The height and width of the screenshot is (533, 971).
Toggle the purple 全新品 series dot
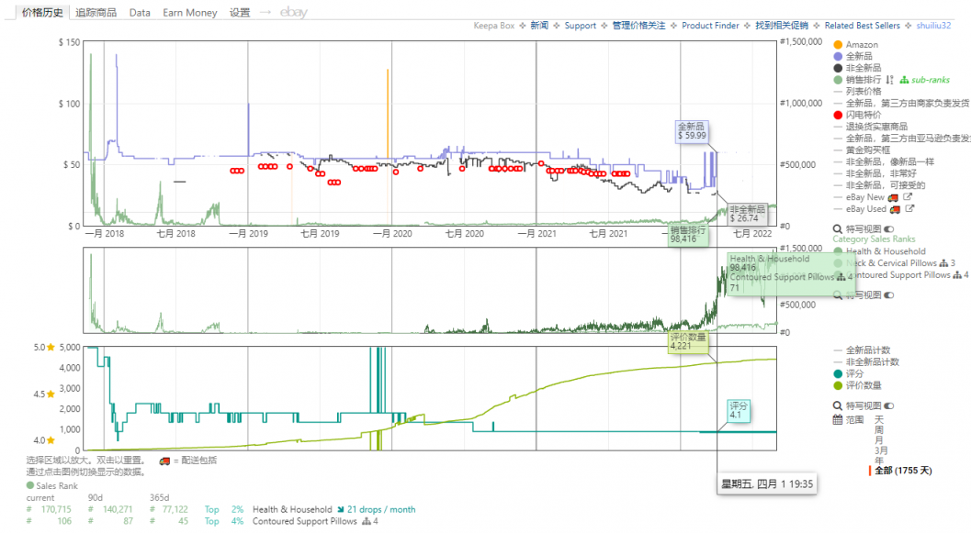(x=838, y=56)
